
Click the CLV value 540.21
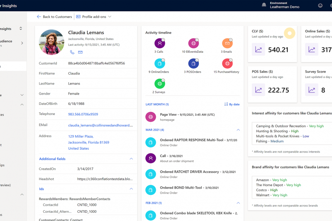coord(278,50)
